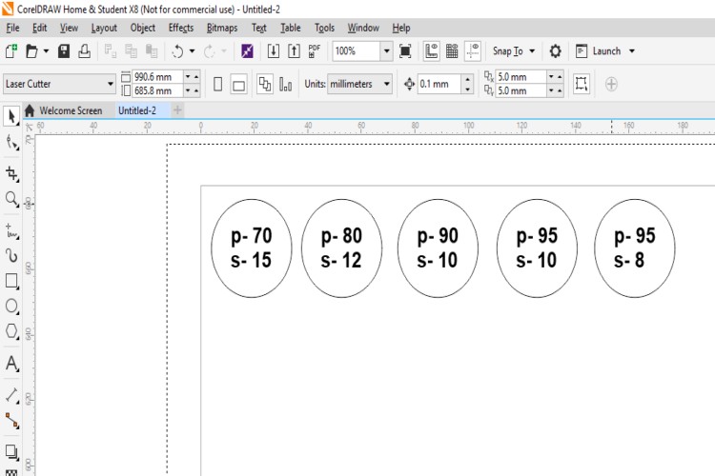Image resolution: width=715 pixels, height=476 pixels.
Task: Expand the Undo history arrow
Action: (x=192, y=51)
